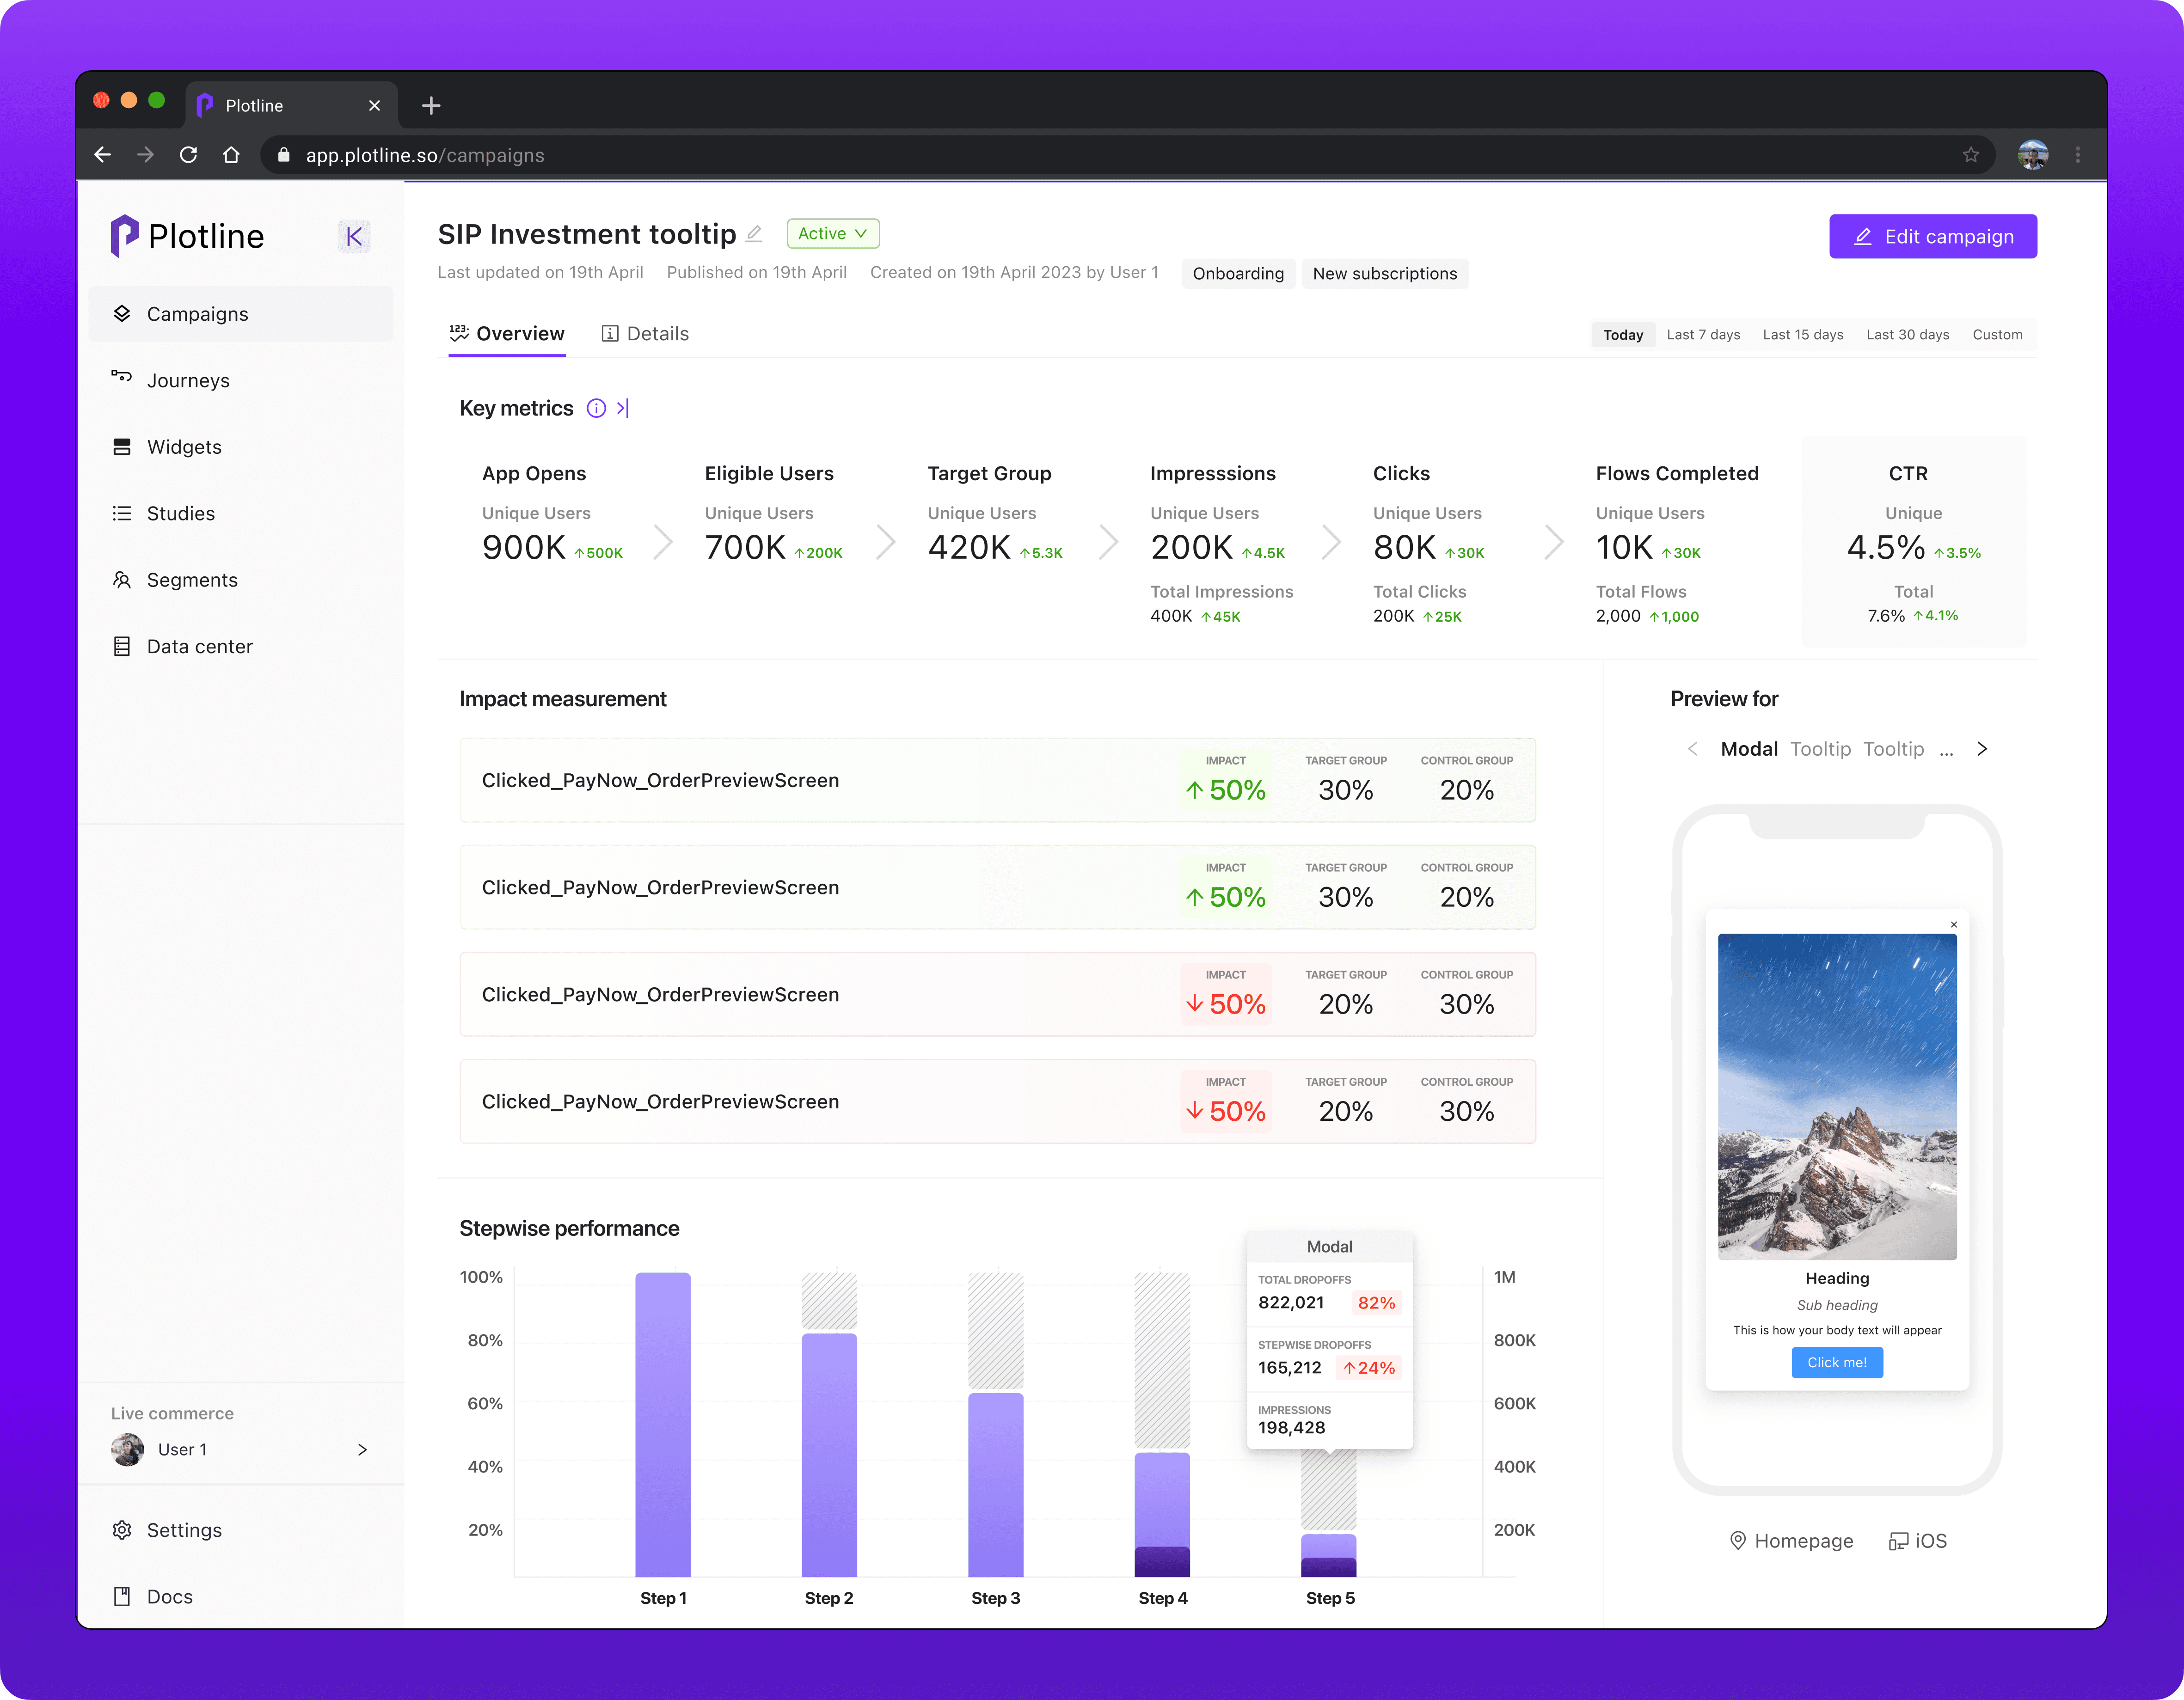Image resolution: width=2184 pixels, height=1700 pixels.
Task: Open Settings from the sidebar
Action: coord(184,1530)
